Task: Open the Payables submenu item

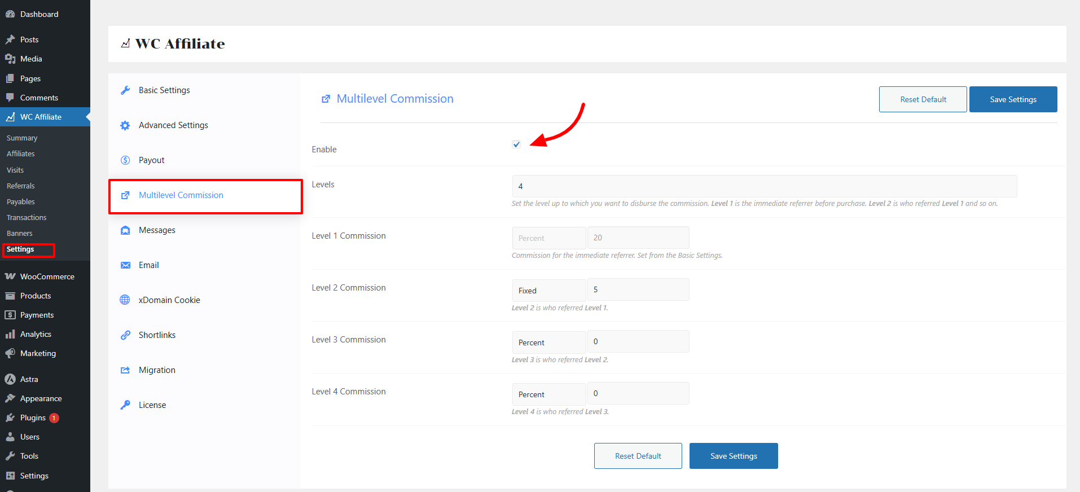Action: 21,201
